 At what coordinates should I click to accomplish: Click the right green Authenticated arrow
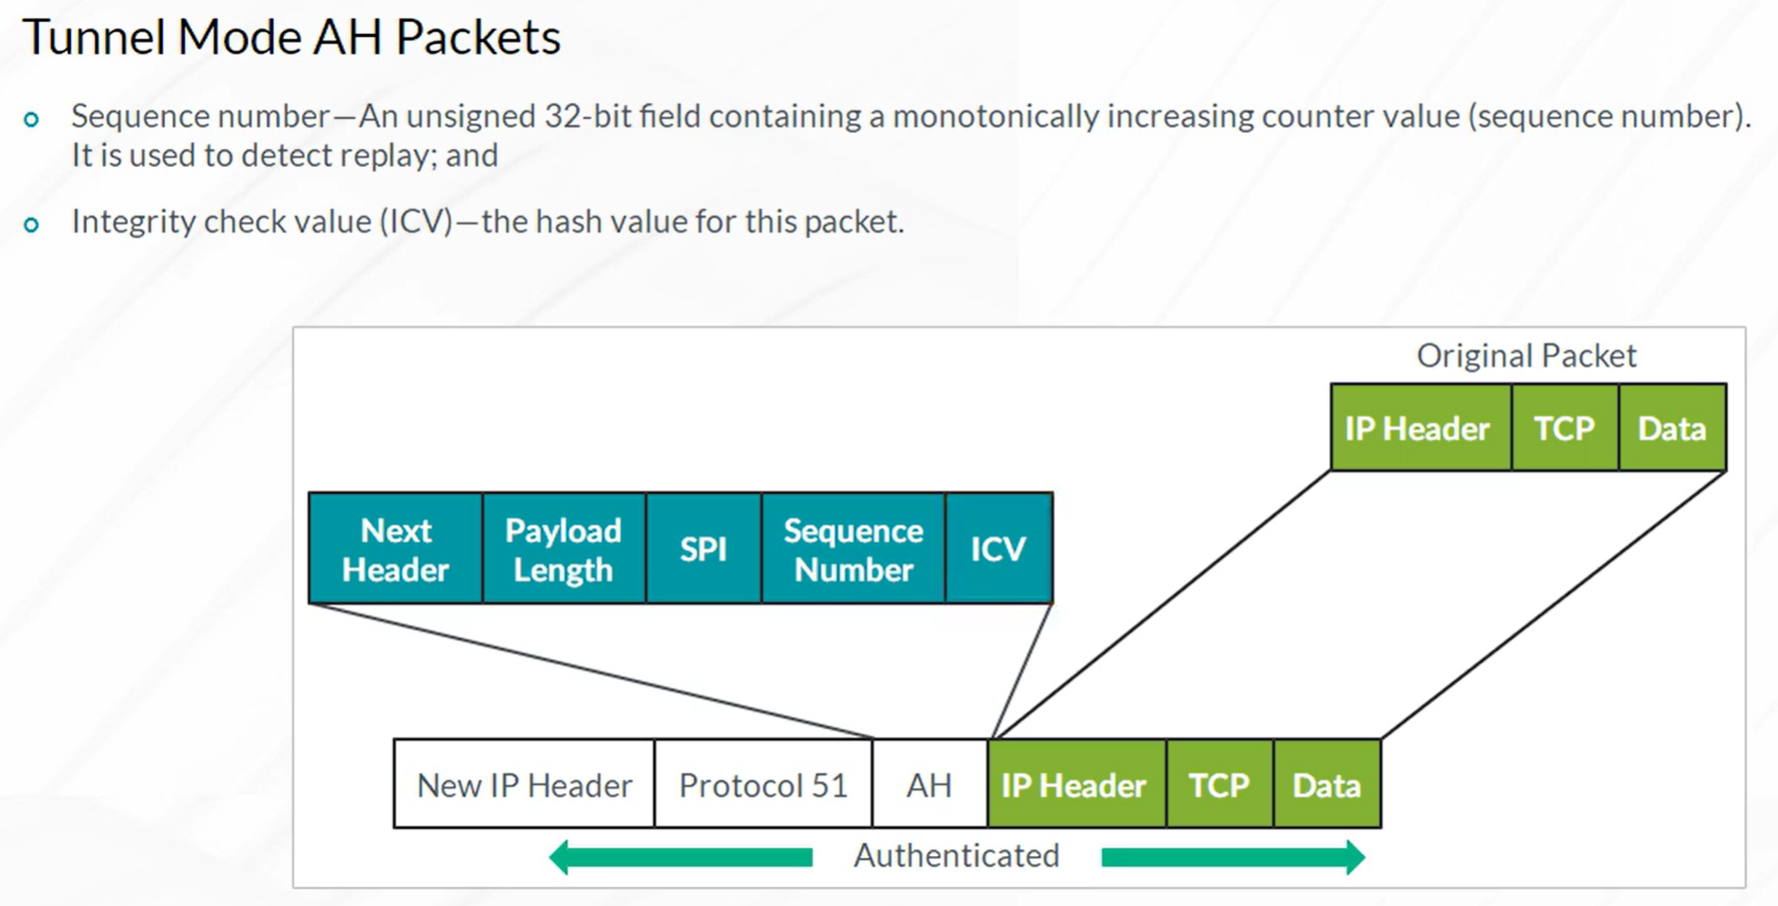click(1233, 857)
